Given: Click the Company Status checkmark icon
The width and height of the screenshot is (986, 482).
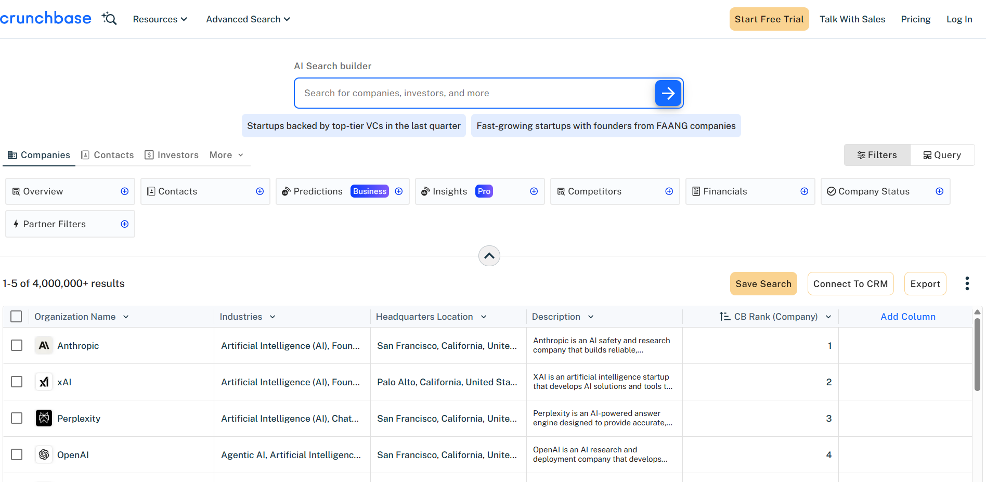Looking at the screenshot, I should pyautogui.click(x=832, y=191).
